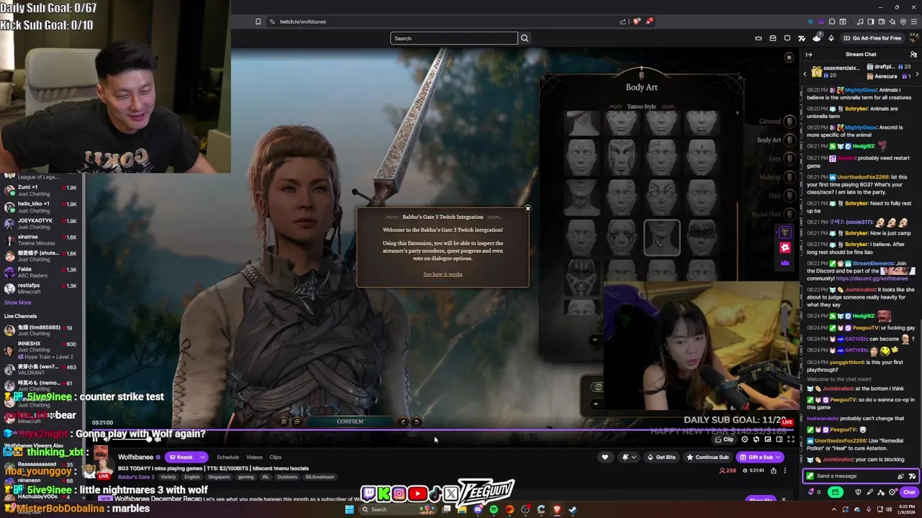This screenshot has height=518, width=922.
Task: Click the Singapore tag
Action: [x=219, y=477]
